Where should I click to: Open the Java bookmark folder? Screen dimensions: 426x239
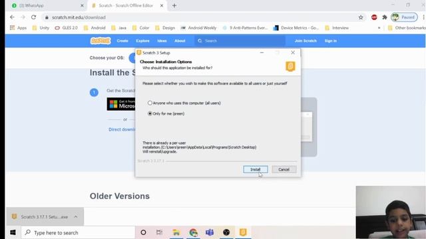[x=118, y=28]
